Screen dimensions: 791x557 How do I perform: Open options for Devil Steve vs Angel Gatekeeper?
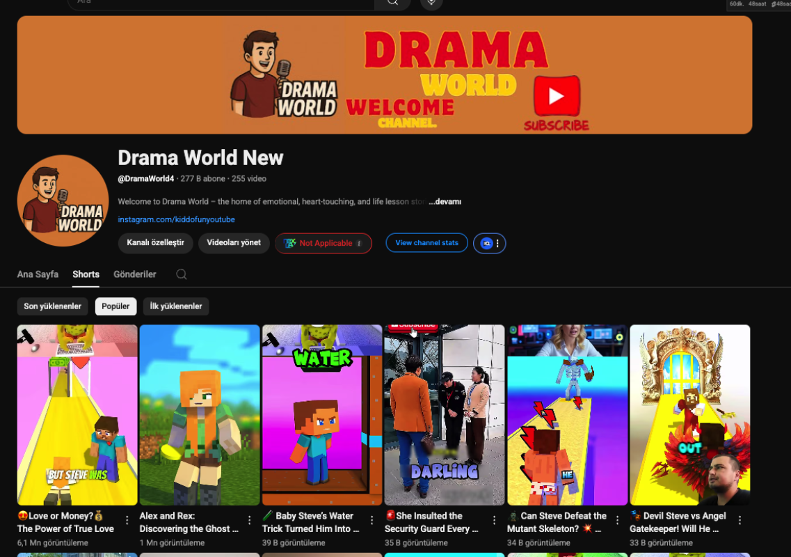(740, 520)
